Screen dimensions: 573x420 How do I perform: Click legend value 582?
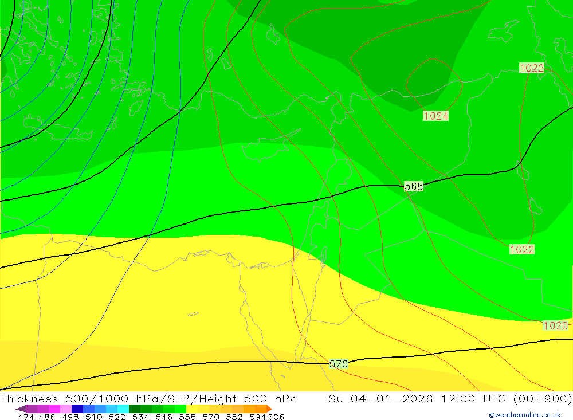pyautogui.click(x=234, y=417)
